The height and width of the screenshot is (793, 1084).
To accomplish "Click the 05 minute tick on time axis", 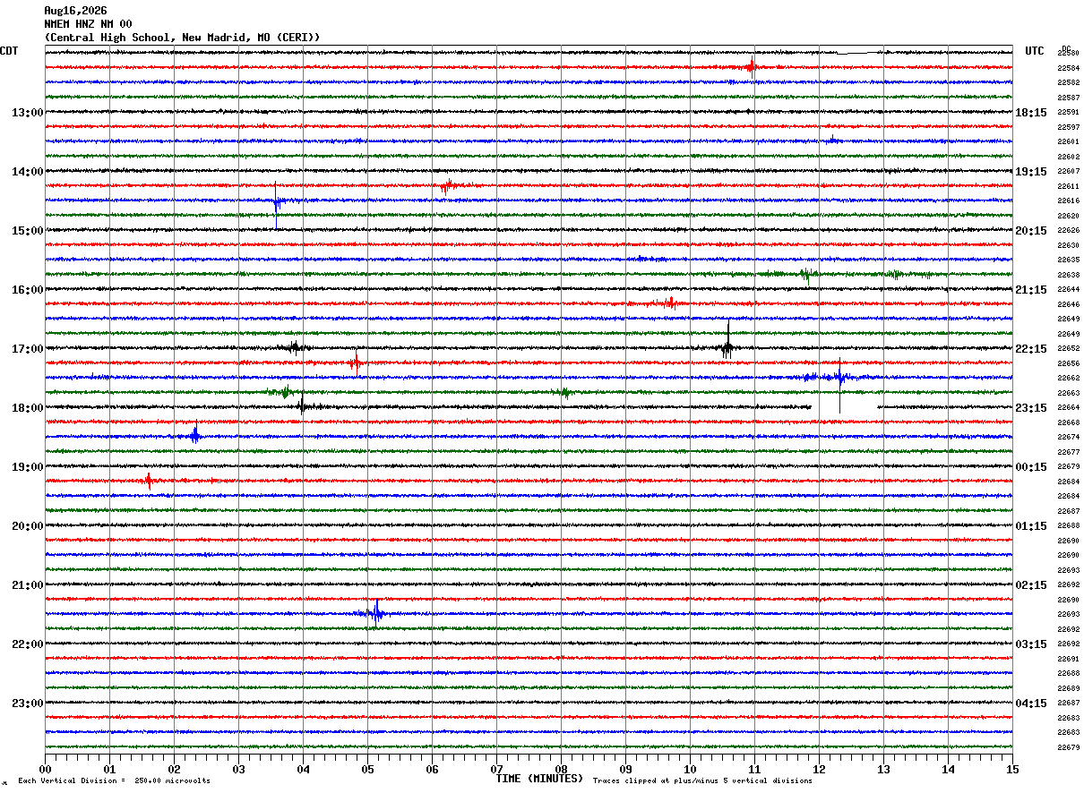I will [x=367, y=769].
